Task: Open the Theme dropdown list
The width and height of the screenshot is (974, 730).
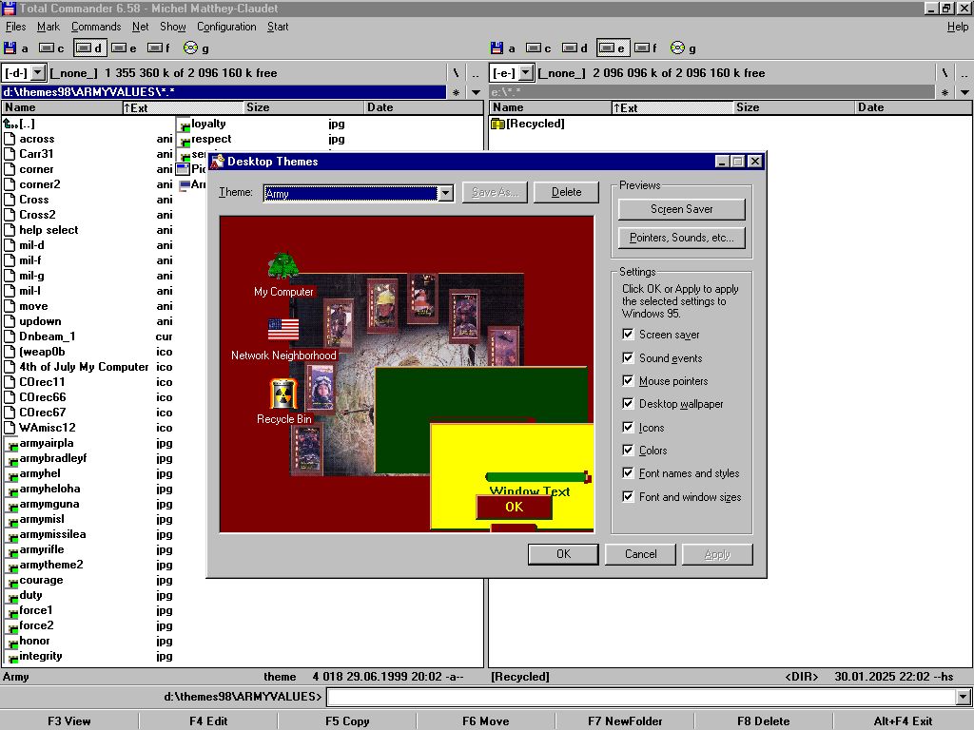Action: [x=444, y=193]
